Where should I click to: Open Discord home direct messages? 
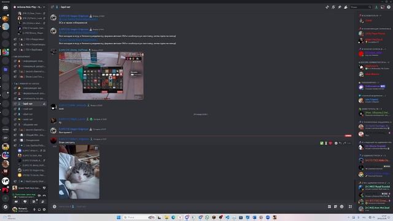6,8
